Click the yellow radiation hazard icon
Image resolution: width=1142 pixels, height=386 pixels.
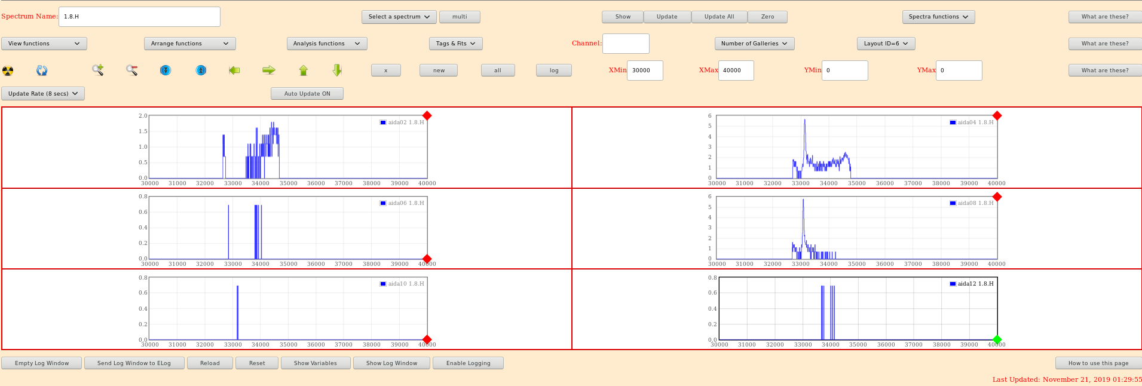point(8,71)
